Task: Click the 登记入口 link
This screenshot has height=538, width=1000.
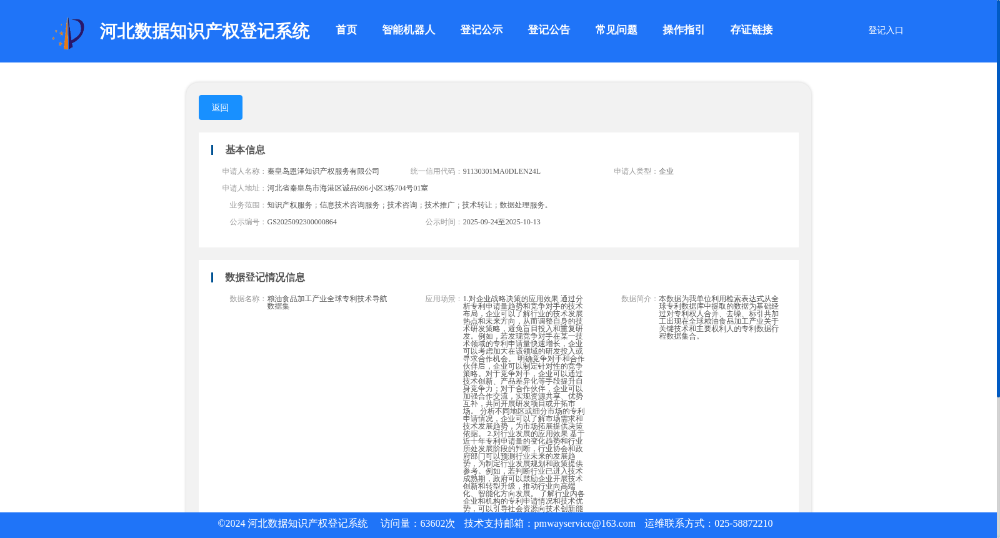Action: pos(886,30)
